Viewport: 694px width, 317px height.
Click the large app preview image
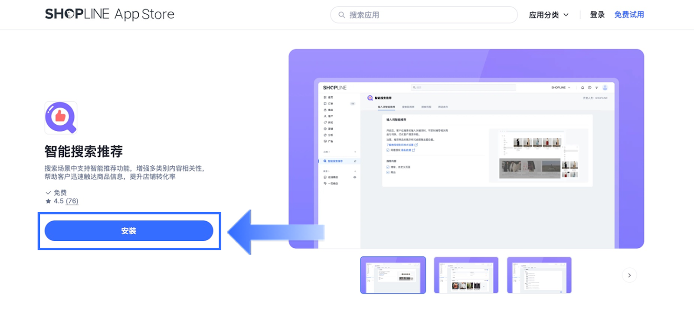click(x=466, y=149)
